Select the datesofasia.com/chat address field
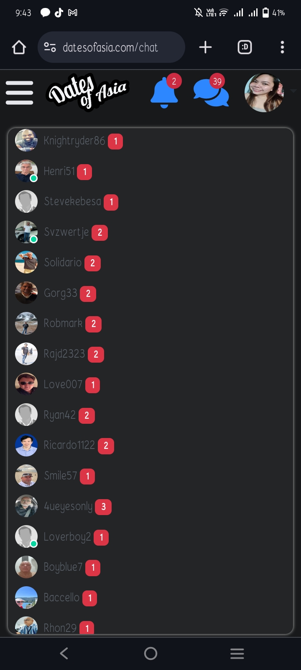This screenshot has height=670, width=301. 111,47
